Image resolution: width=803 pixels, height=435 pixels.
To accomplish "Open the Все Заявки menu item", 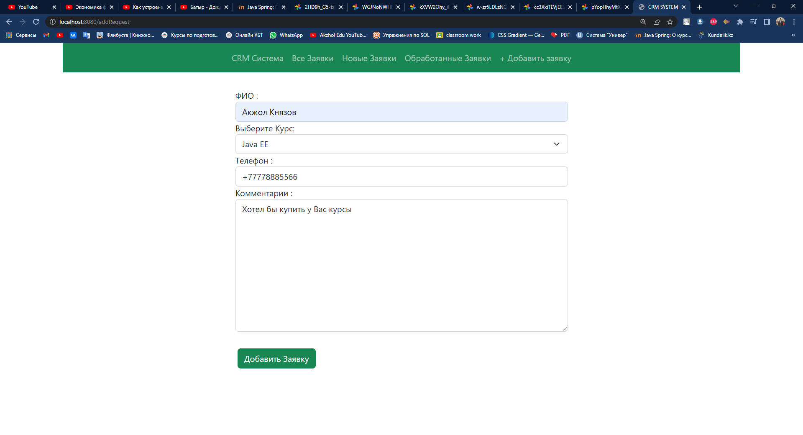I will 312,59.
